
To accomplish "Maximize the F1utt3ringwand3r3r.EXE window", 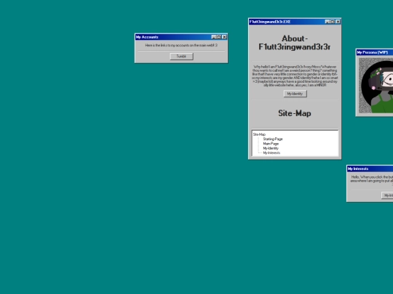I will tap(333, 22).
